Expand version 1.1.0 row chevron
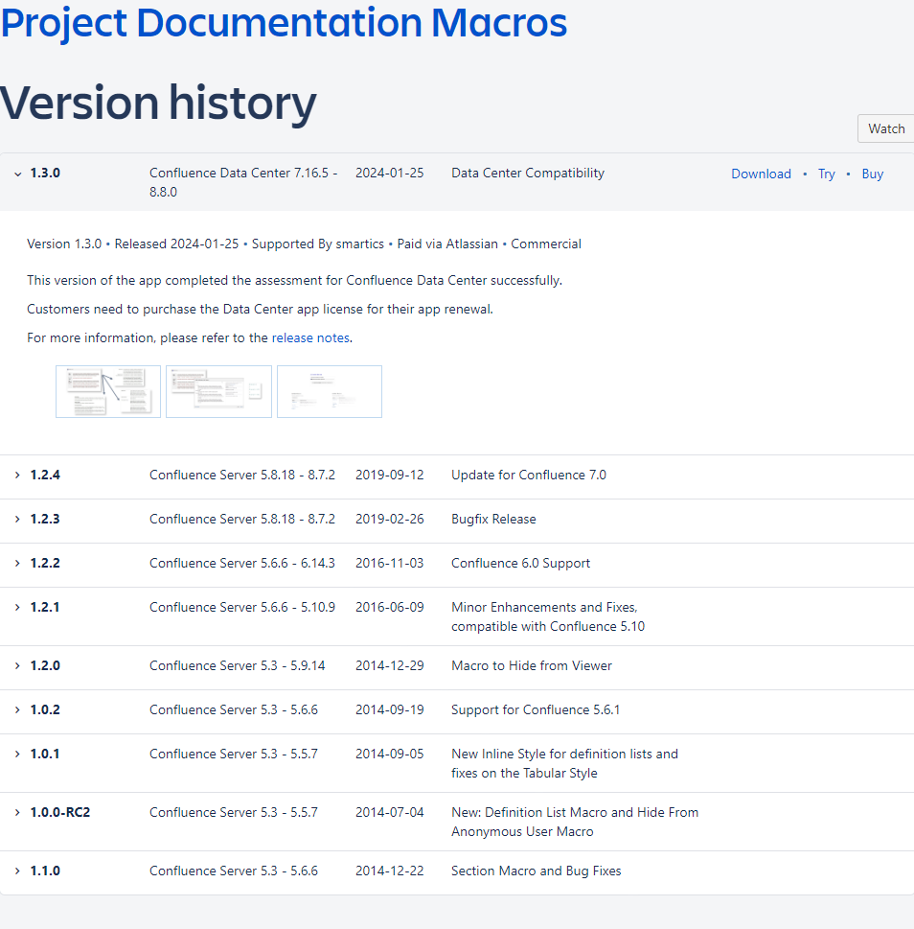The image size is (914, 929). (x=17, y=871)
